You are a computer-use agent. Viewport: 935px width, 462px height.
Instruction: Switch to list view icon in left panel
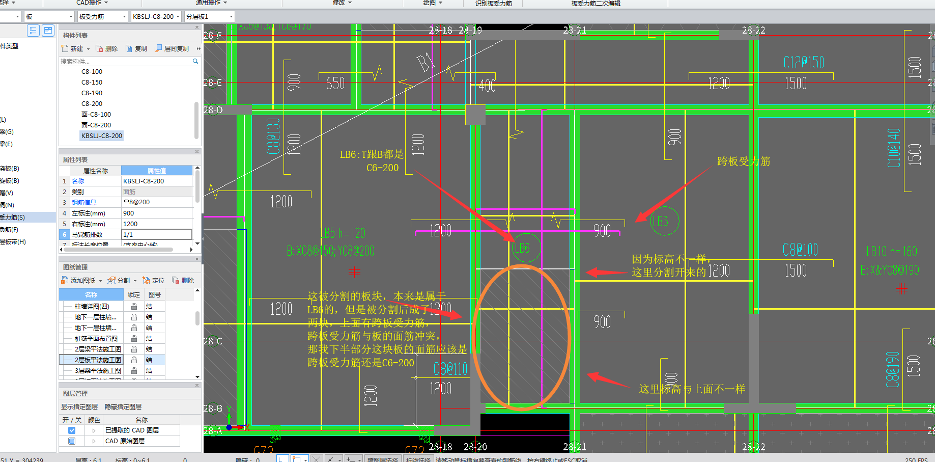click(x=33, y=31)
